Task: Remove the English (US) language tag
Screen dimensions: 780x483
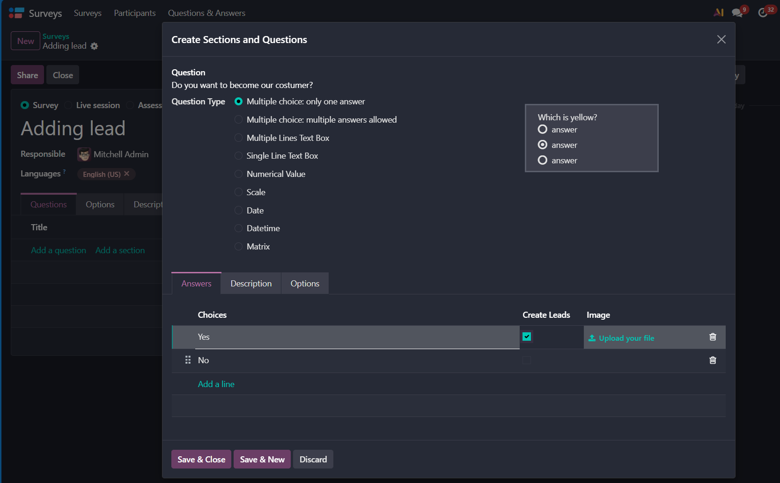Action: pos(127,174)
